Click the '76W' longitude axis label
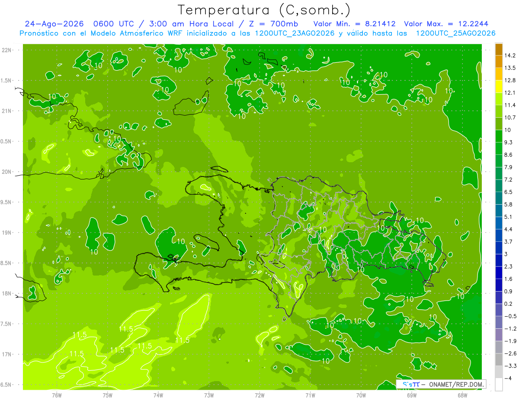Image resolution: width=519 pixels, height=401 pixels. pos(57,395)
